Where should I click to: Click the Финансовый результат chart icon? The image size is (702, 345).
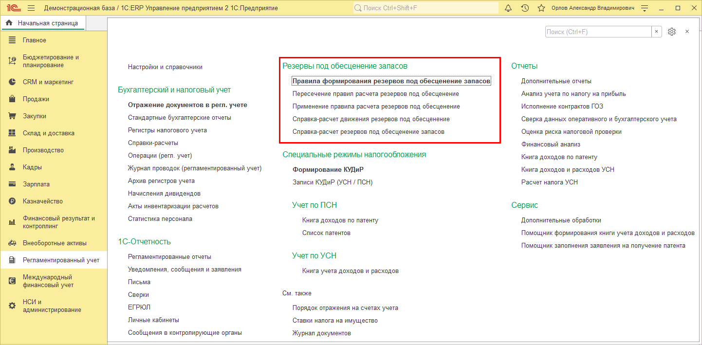(13, 222)
